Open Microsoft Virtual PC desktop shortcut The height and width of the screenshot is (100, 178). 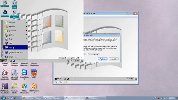pyautogui.click(x=14, y=74)
